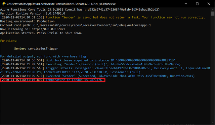Viewport: 215px width, 125px height.
Task: Click the Azure Functions Core Tools version line
Action: 80,10
